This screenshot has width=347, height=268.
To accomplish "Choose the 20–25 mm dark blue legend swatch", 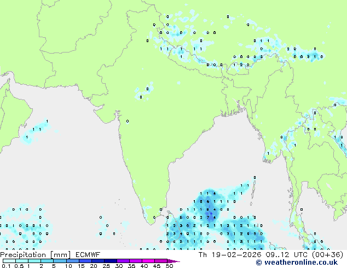I will 98,261.
